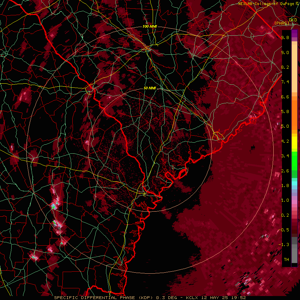This screenshot has width=300, height=300.
Task: Click the 3.4 value on the color scale
Action: pos(285,156)
